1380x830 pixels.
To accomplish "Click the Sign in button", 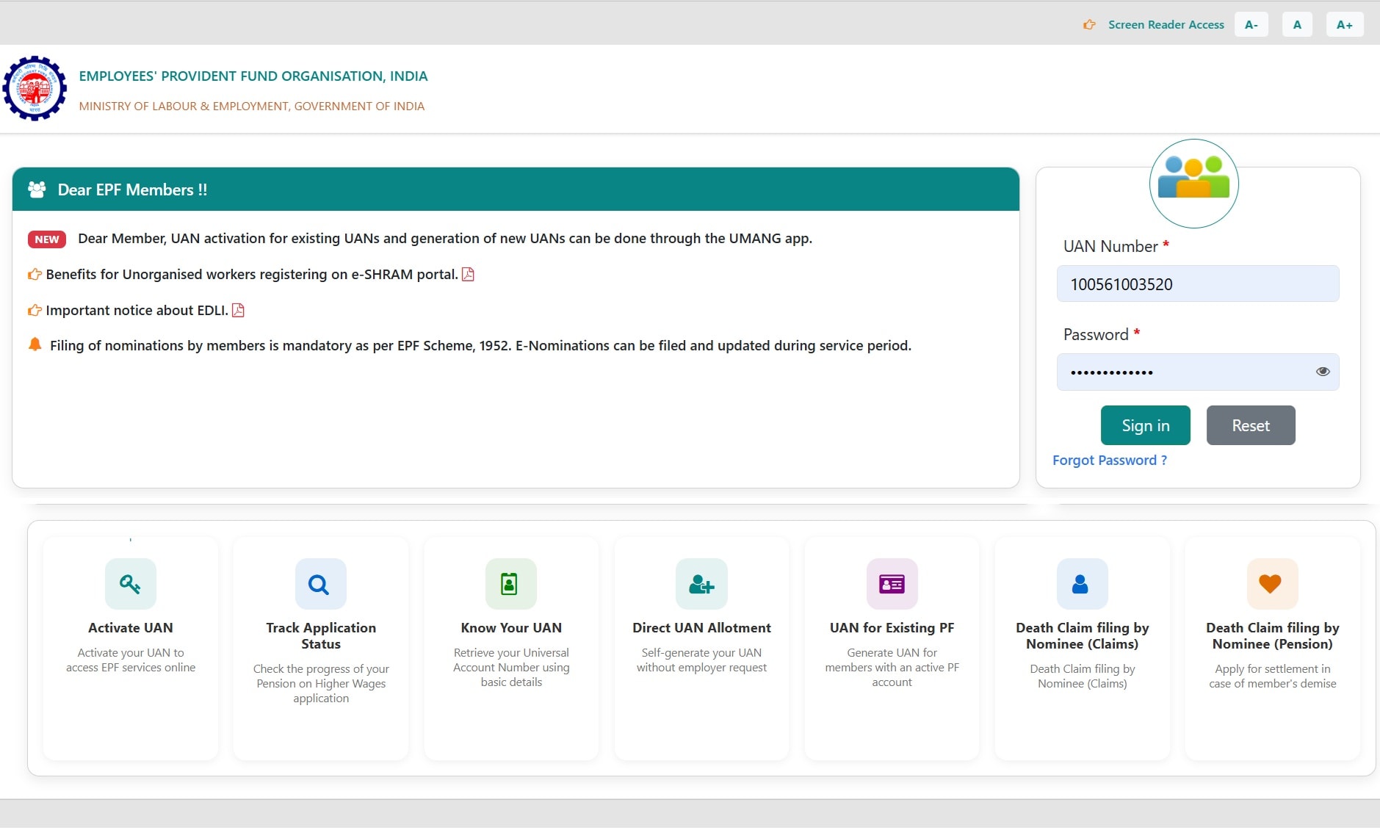I will coord(1145,425).
